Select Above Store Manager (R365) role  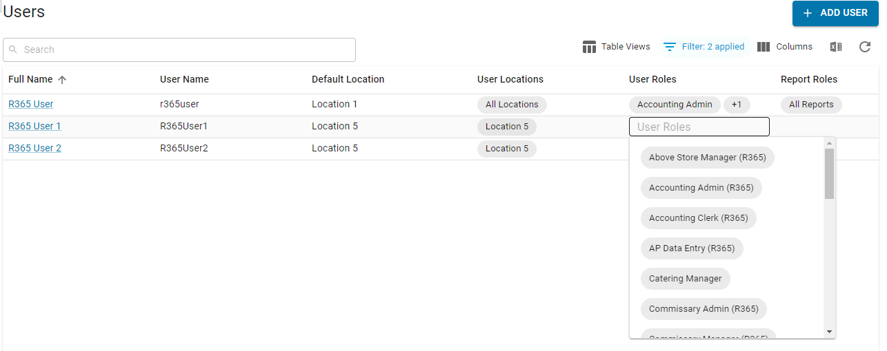pos(708,158)
